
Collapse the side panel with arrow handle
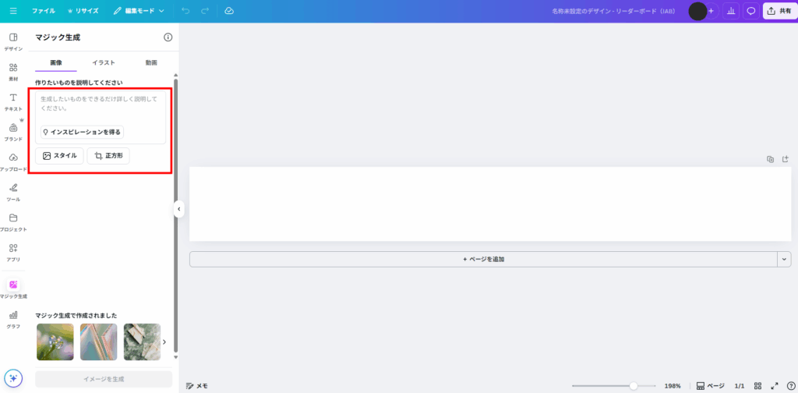point(178,209)
